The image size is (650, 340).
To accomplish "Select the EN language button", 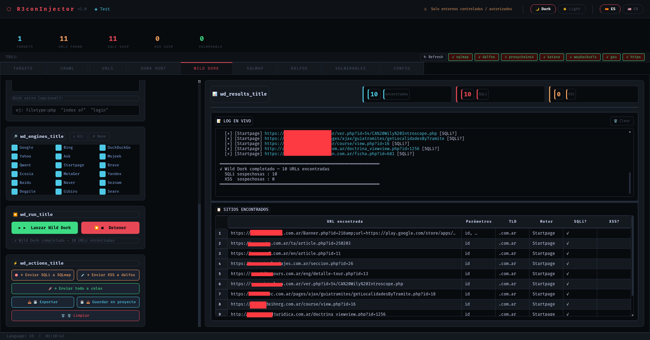I will [632, 9].
